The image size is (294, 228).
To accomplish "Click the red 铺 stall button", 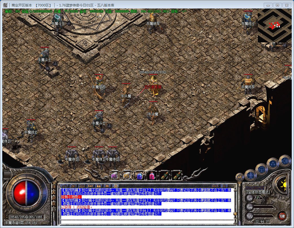I will click(x=282, y=216).
